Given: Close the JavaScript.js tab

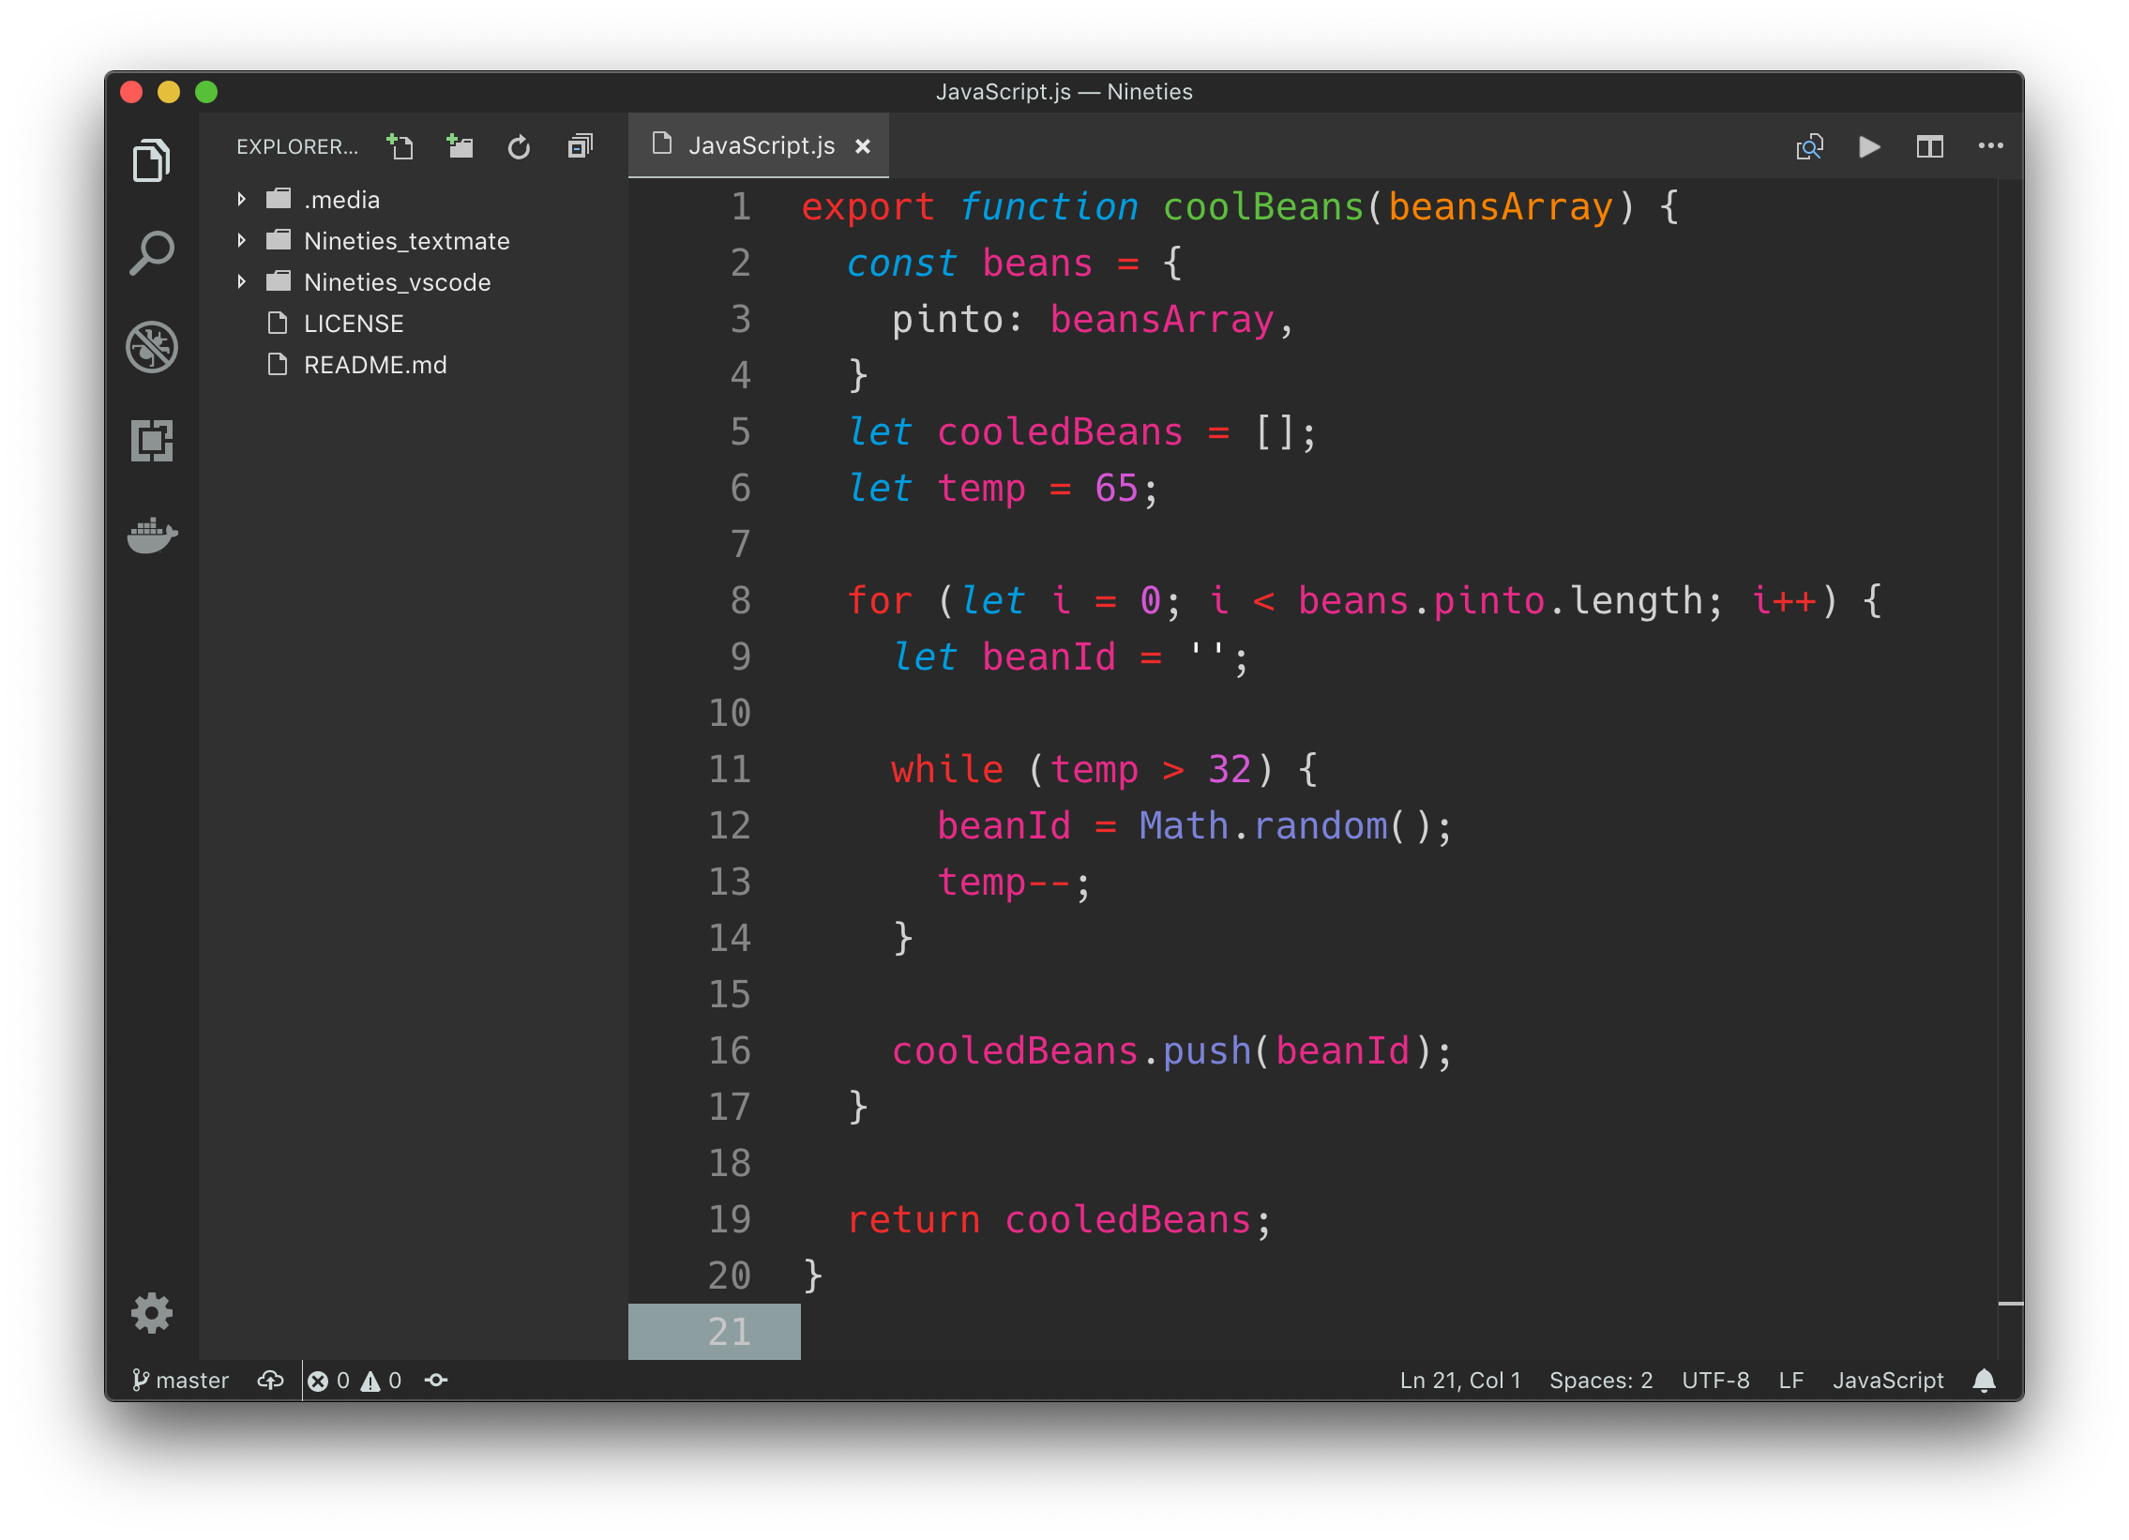Looking at the screenshot, I should [863, 146].
